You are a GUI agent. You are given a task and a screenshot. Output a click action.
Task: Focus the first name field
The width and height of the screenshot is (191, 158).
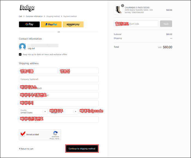point(38,71)
